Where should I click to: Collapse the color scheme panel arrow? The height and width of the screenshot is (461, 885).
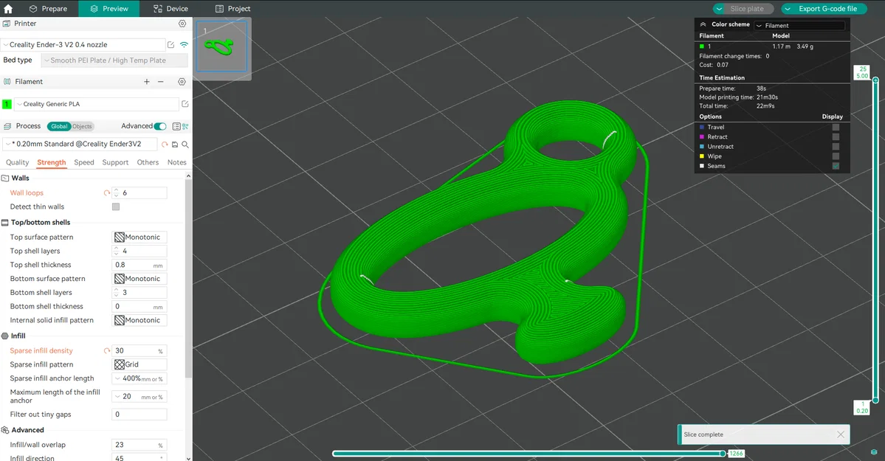pos(703,24)
